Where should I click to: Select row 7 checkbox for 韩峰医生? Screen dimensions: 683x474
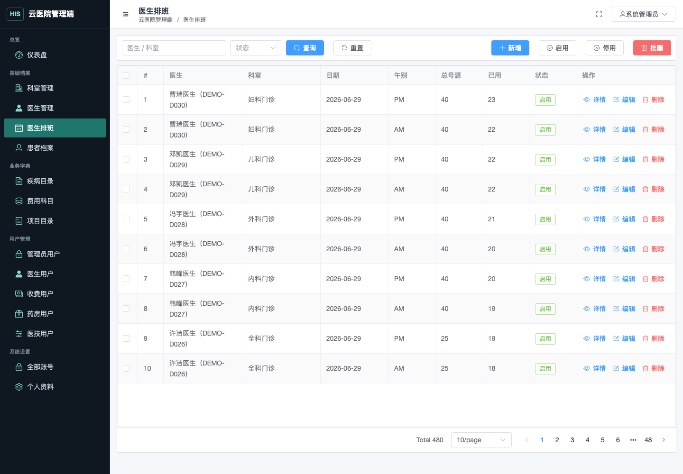coord(126,279)
